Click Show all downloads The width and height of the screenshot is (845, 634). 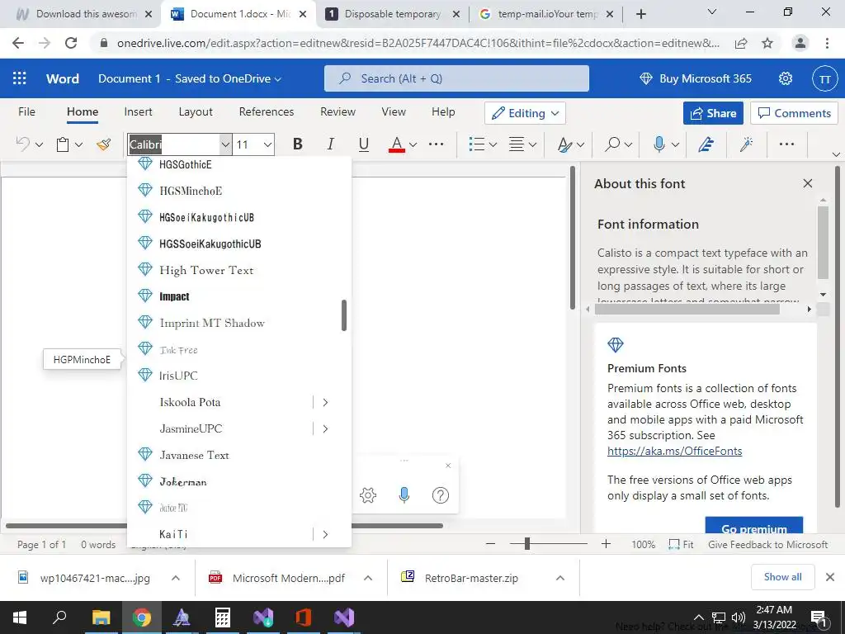[782, 577]
